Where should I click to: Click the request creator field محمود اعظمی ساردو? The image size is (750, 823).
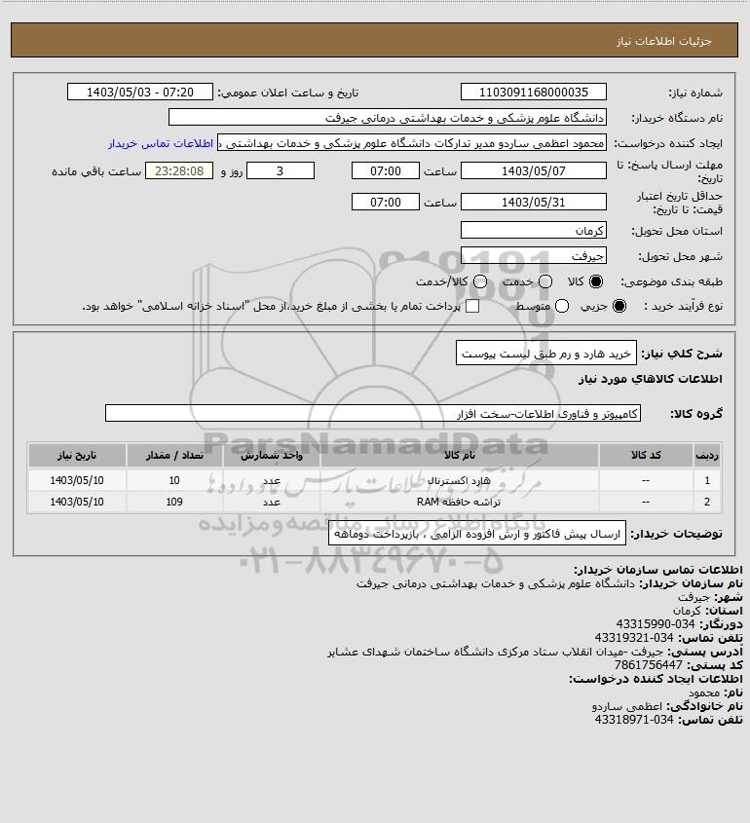coord(412,143)
